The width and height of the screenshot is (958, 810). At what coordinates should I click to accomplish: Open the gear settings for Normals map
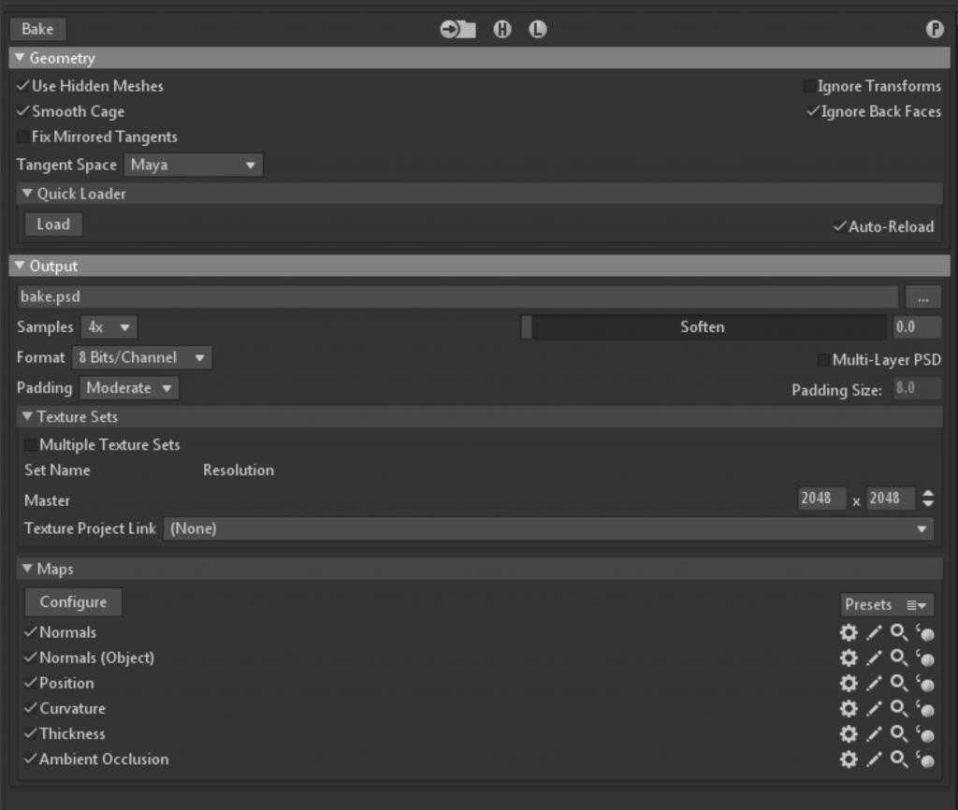point(848,633)
